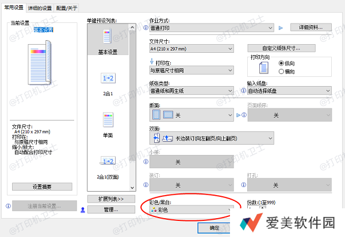Image resolution: width=345 pixels, height=237 pixels.
Task: Click the user icon next to 管理
Action: pos(83,210)
